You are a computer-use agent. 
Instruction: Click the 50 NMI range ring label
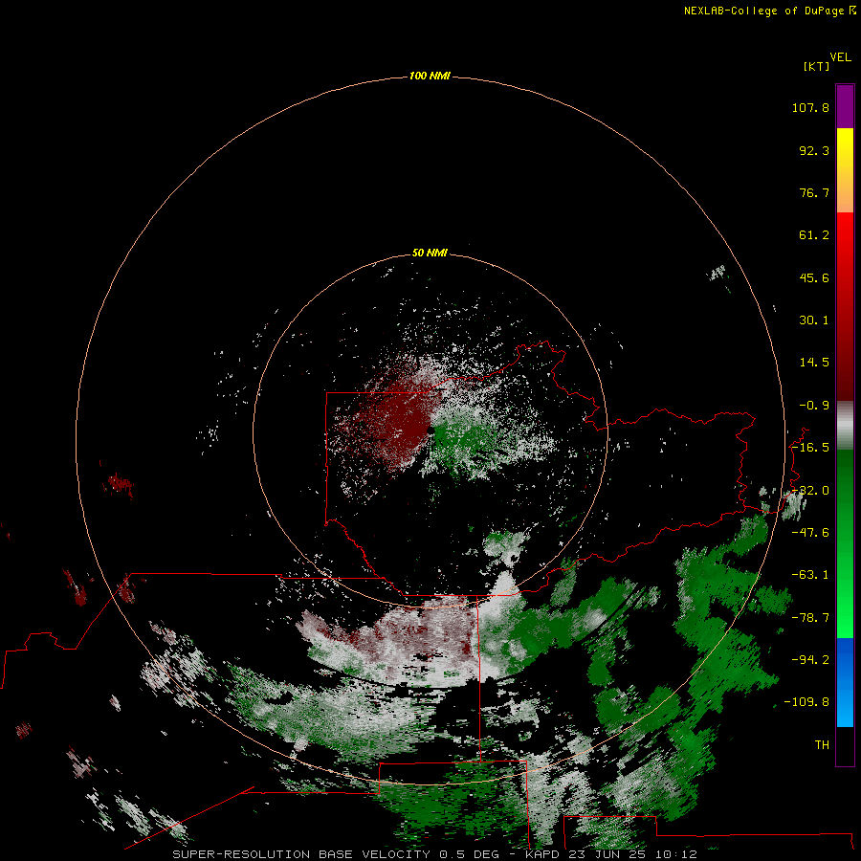pyautogui.click(x=430, y=253)
